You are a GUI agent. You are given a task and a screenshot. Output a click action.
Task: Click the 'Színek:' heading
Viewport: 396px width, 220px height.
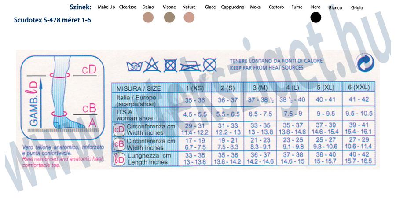(81, 7)
